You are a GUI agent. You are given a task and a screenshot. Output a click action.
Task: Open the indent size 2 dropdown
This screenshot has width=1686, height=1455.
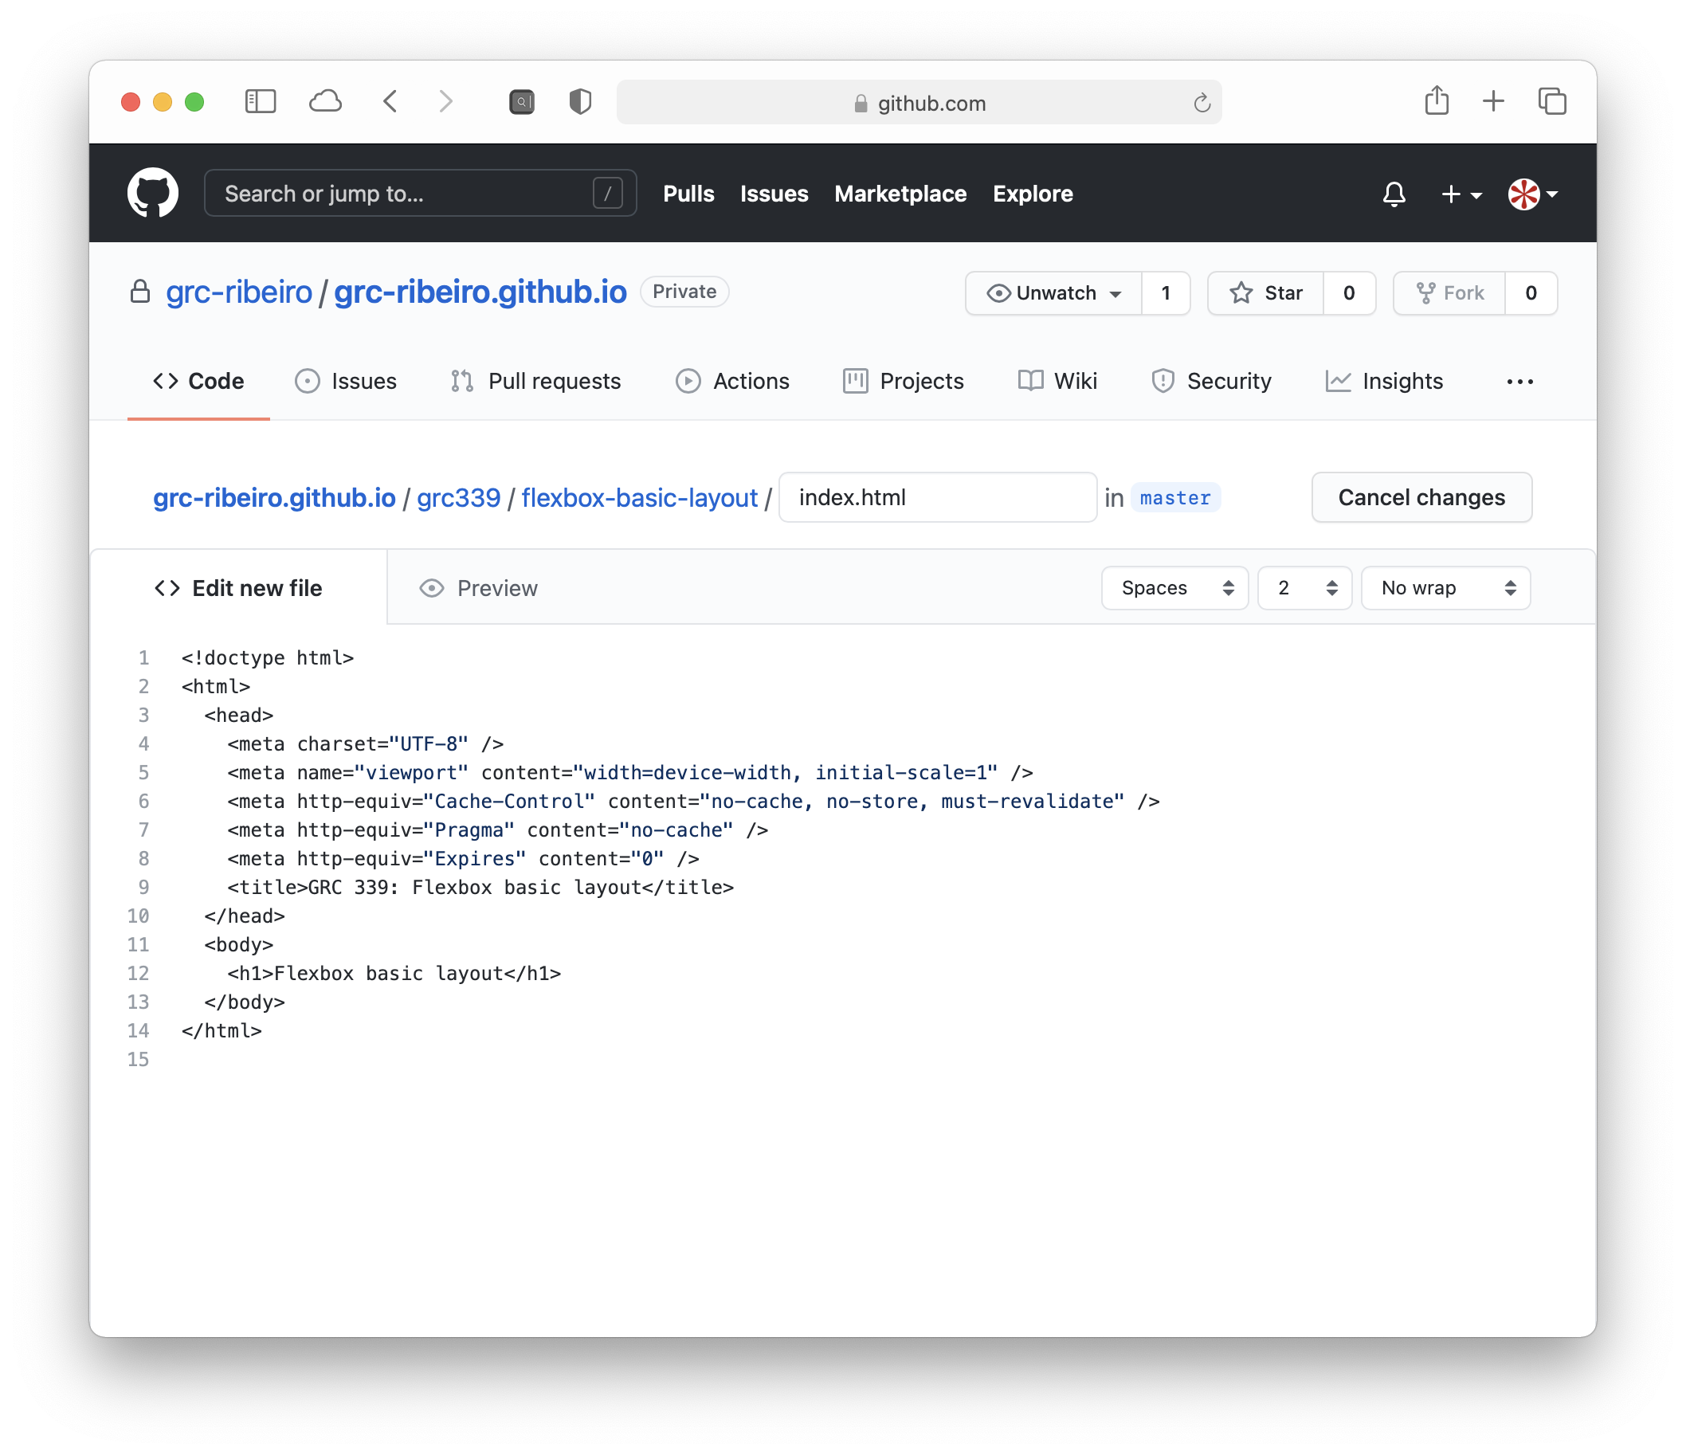click(x=1304, y=587)
